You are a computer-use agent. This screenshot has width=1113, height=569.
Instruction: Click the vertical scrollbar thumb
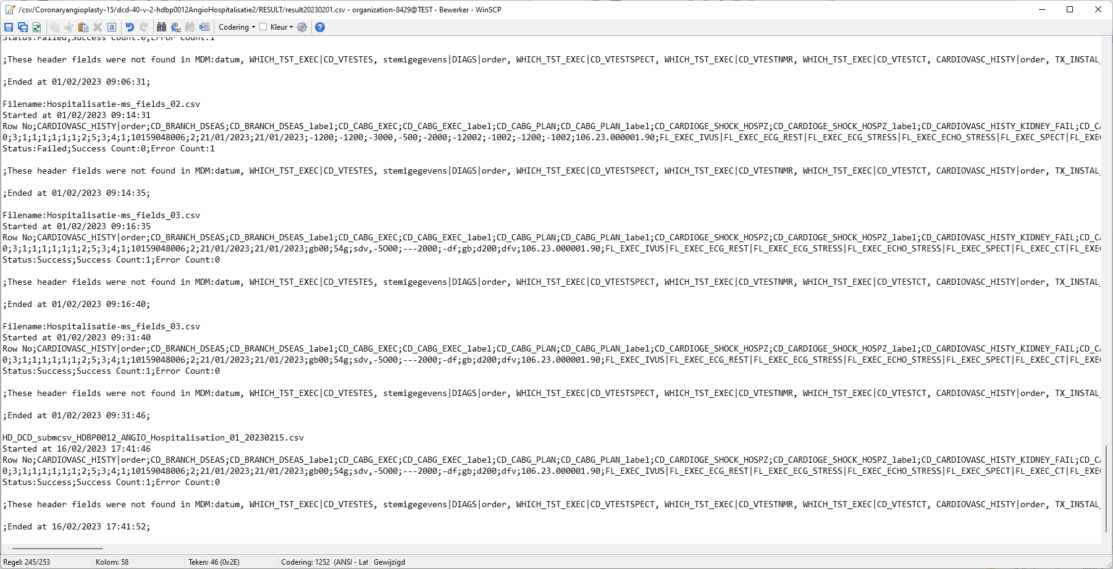[1106, 488]
